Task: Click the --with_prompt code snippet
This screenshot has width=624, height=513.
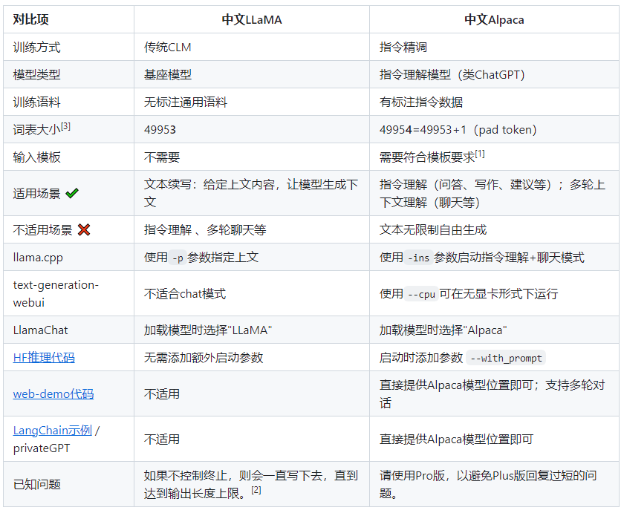Action: point(506,358)
